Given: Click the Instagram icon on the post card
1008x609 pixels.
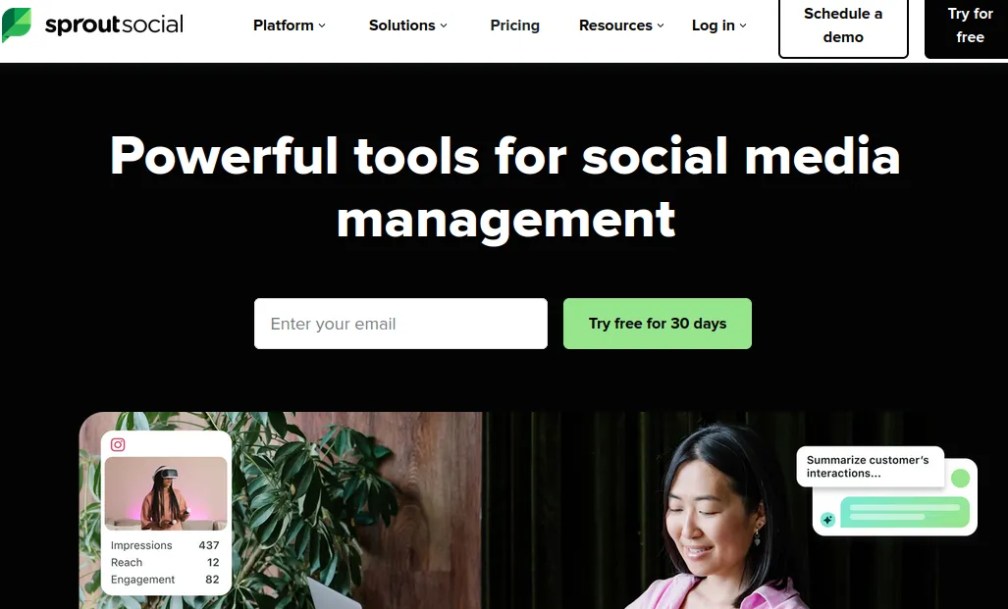Looking at the screenshot, I should point(118,444).
